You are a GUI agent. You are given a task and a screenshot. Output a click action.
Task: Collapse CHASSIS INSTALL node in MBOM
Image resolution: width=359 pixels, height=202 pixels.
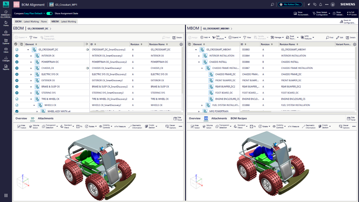(199, 62)
